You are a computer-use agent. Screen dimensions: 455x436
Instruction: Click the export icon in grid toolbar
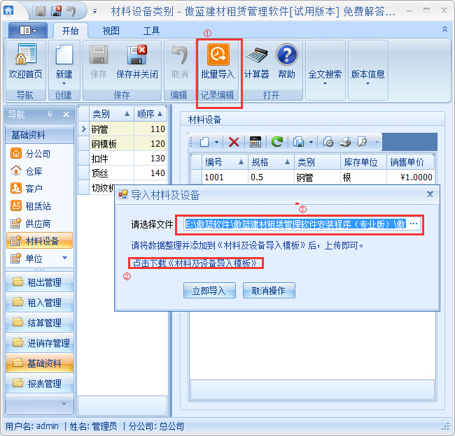pyautogui.click(x=298, y=142)
